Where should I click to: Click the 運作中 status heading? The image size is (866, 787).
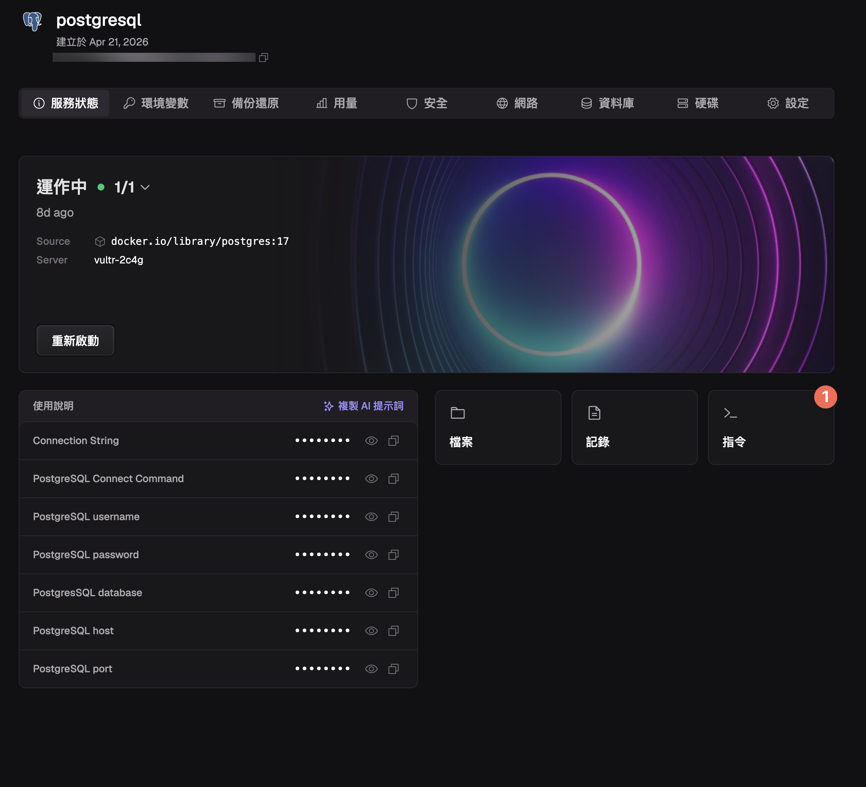point(62,187)
